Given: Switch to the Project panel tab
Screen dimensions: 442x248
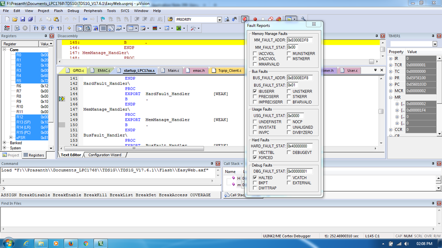Looking at the screenshot, I should (11, 155).
